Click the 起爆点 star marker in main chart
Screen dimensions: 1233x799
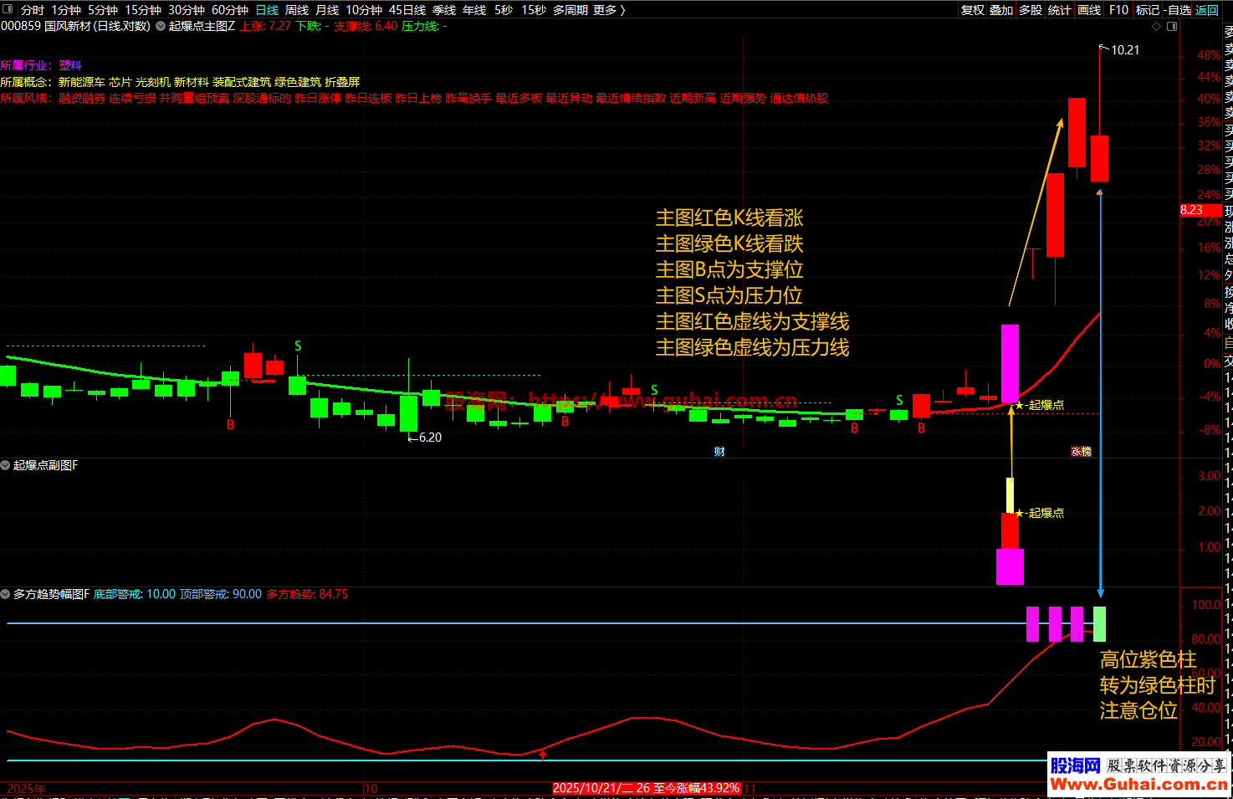point(1020,405)
